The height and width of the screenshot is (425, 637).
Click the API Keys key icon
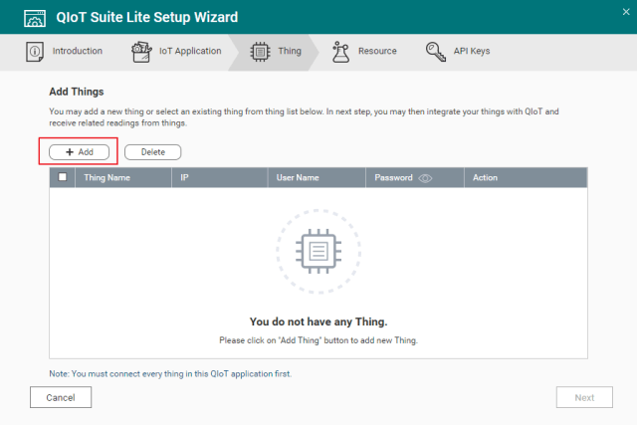click(436, 51)
